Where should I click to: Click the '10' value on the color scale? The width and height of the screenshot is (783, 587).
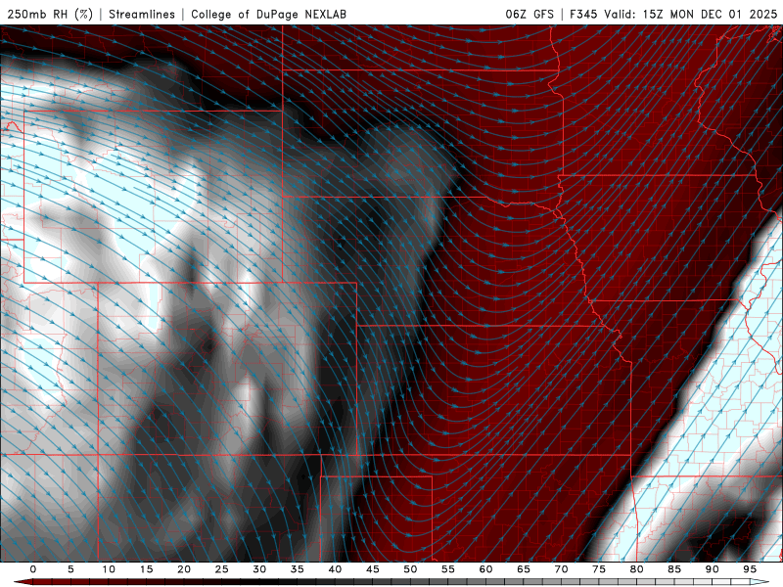(109, 569)
